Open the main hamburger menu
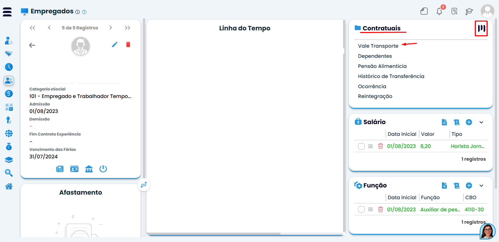 click(x=7, y=12)
